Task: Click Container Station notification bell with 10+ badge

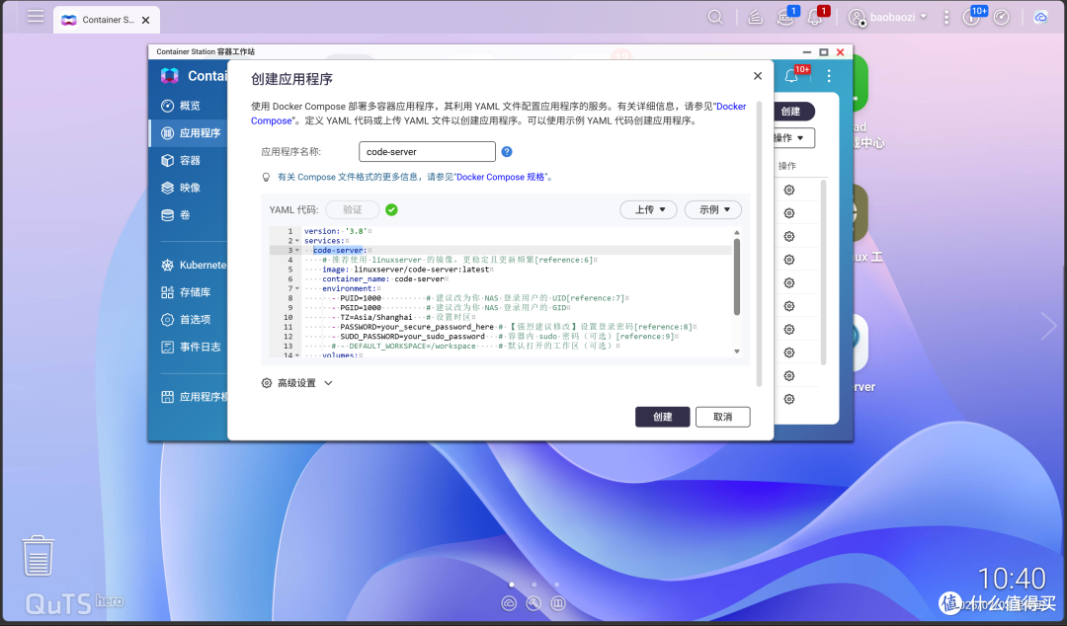Action: pos(792,75)
